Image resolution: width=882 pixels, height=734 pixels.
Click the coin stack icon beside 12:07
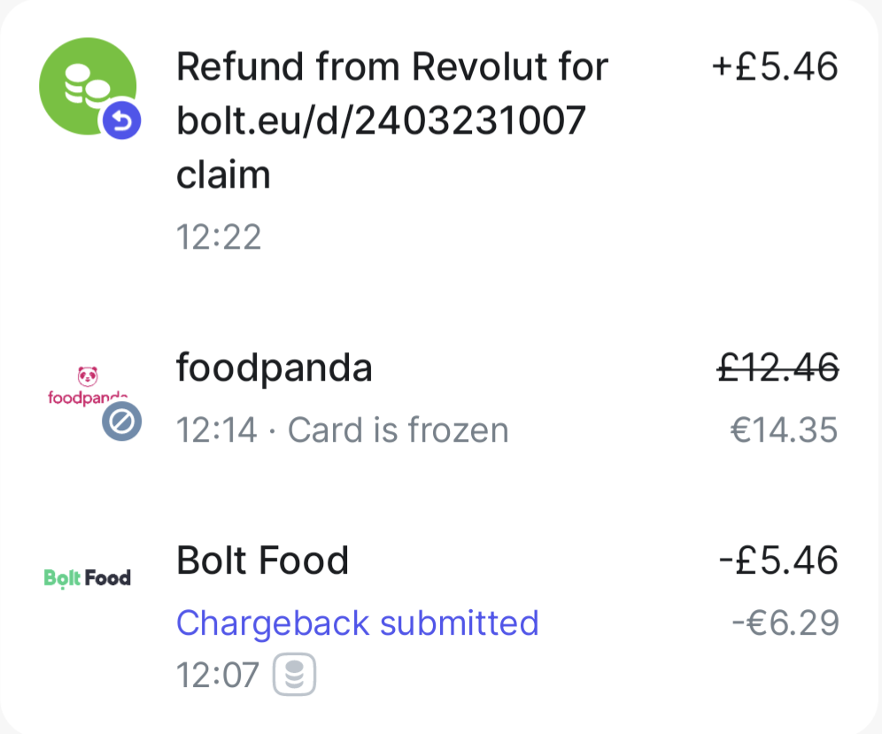click(x=295, y=676)
